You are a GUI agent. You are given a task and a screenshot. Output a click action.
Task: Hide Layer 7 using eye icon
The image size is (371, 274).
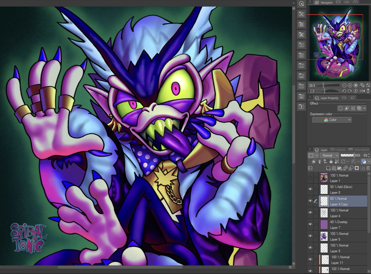pyautogui.click(x=310, y=224)
